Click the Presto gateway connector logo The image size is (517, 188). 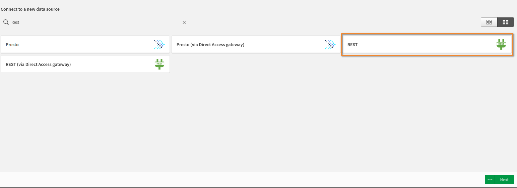coord(330,44)
